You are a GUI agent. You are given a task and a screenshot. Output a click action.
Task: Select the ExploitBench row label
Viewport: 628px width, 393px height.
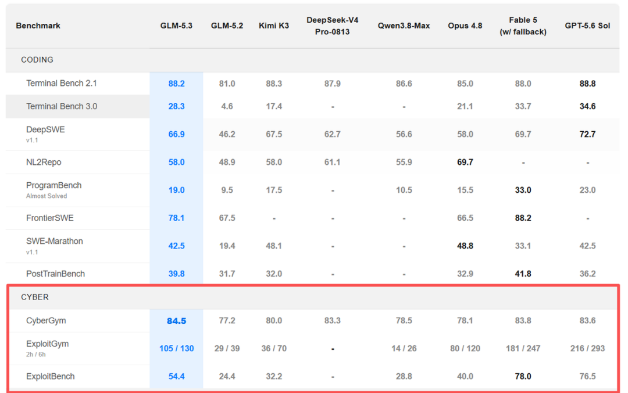[x=50, y=376]
